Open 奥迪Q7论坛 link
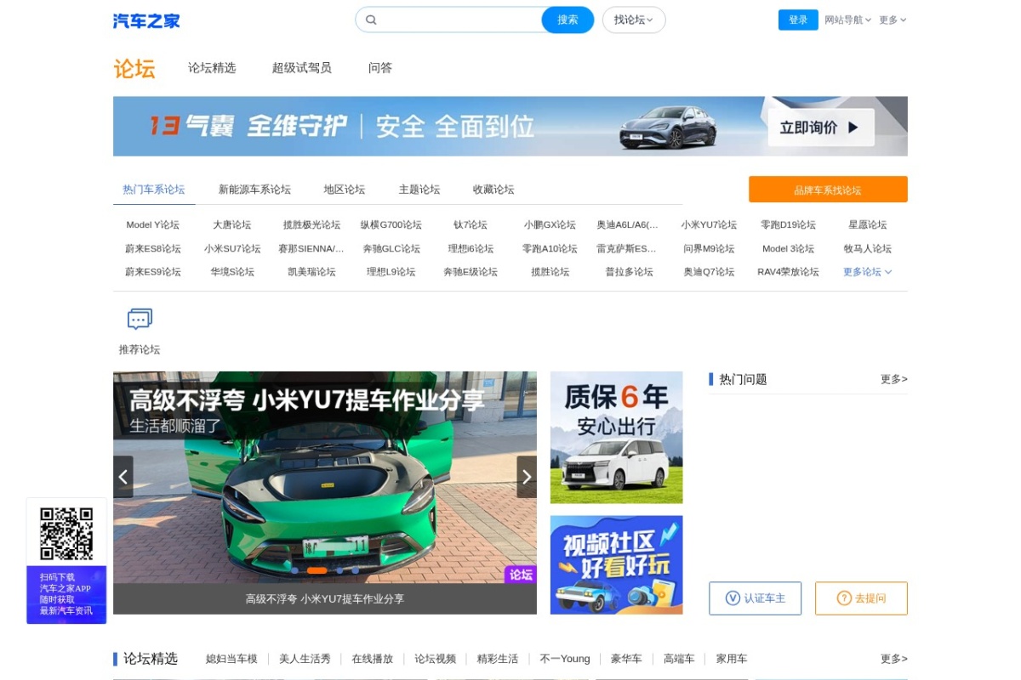The height and width of the screenshot is (680, 1021). (709, 272)
